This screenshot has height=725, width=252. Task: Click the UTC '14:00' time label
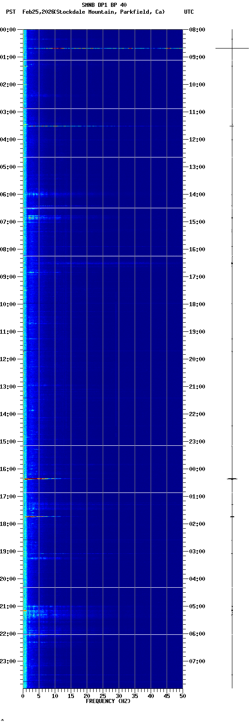coord(197,195)
